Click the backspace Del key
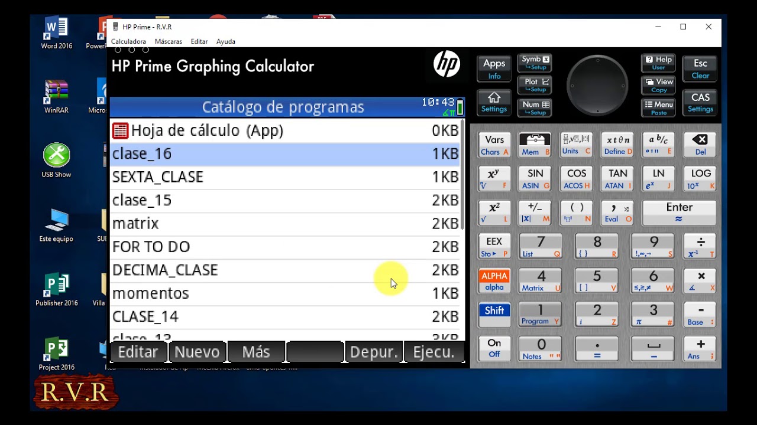Viewport: 757px width, 425px height. coord(700,145)
